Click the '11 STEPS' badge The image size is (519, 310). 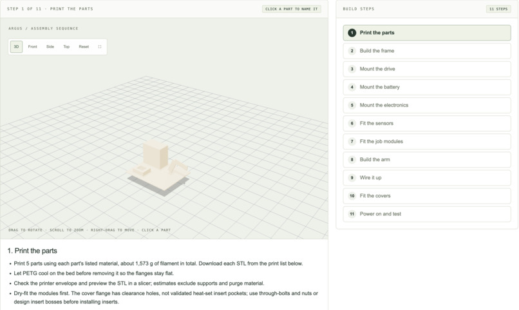point(498,9)
